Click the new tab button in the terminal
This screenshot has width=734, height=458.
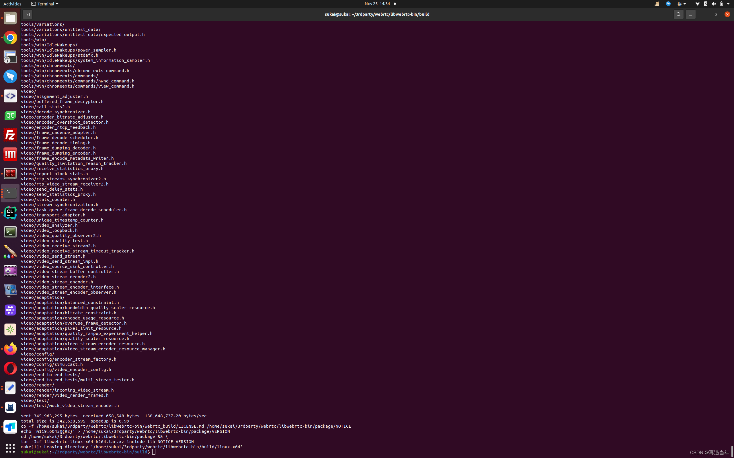(27, 14)
